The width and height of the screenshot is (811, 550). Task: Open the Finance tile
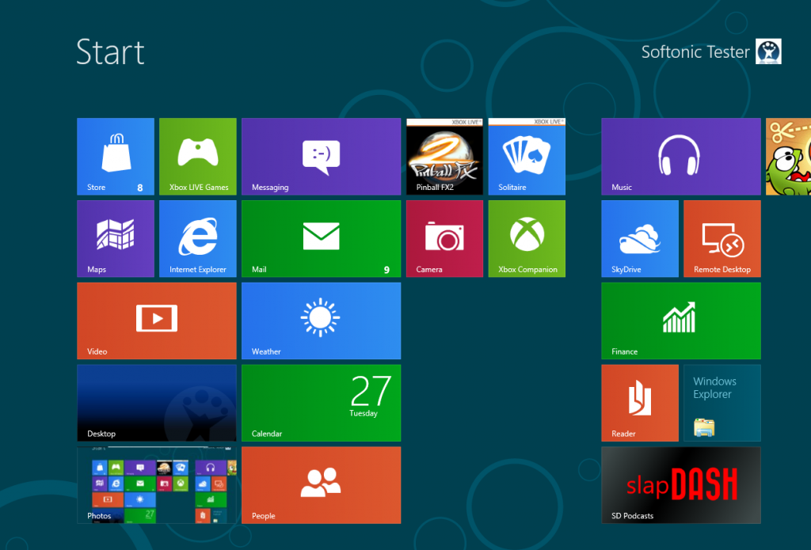tap(680, 321)
